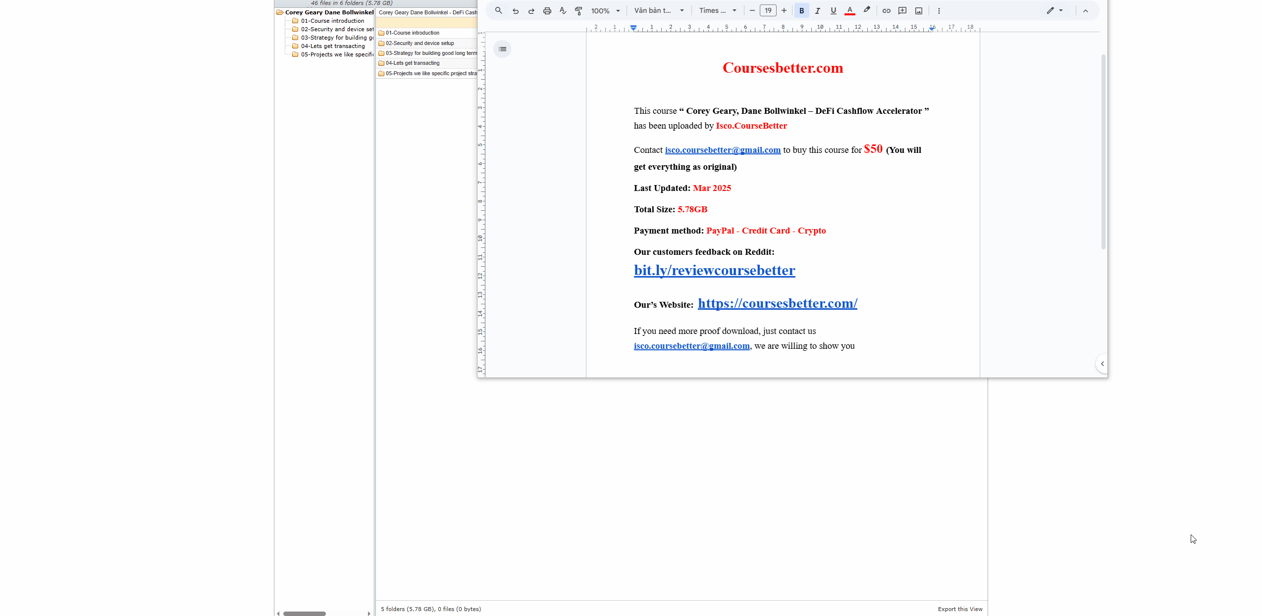The width and height of the screenshot is (1262, 616).
Task: Click the right indent marker on ruler
Action: point(932,28)
